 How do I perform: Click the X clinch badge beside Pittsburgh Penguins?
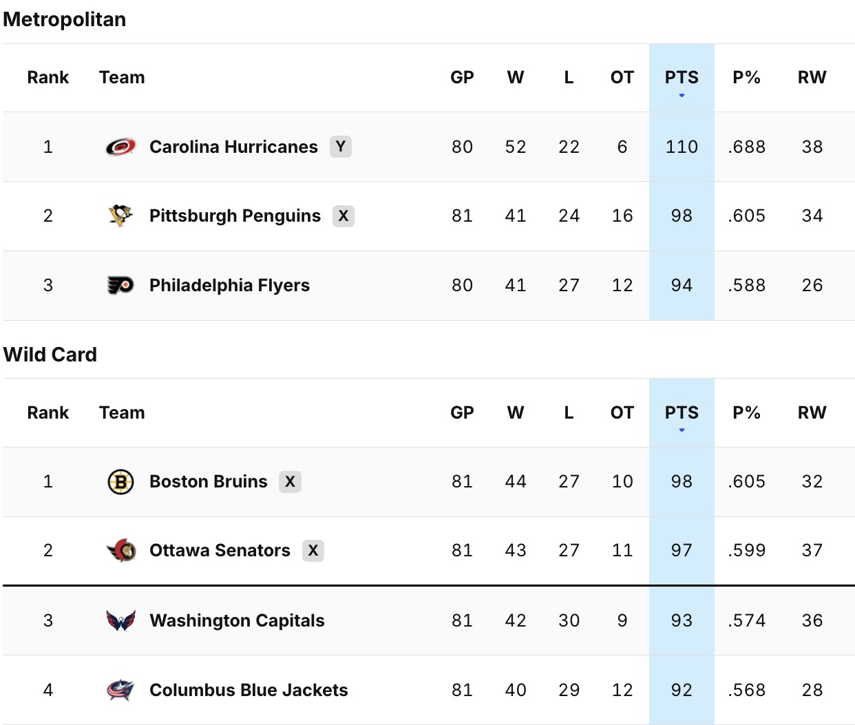coord(343,216)
